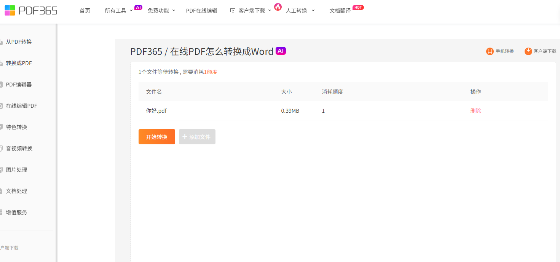The width and height of the screenshot is (560, 262).
Task: Select 从PDF转换 in the sidebar
Action: click(19, 42)
